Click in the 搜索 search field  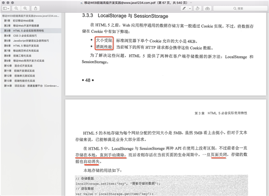240,8
